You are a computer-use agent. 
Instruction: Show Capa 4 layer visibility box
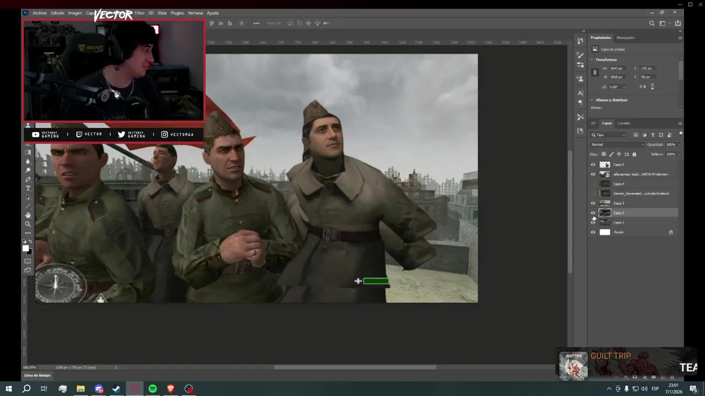point(593,184)
